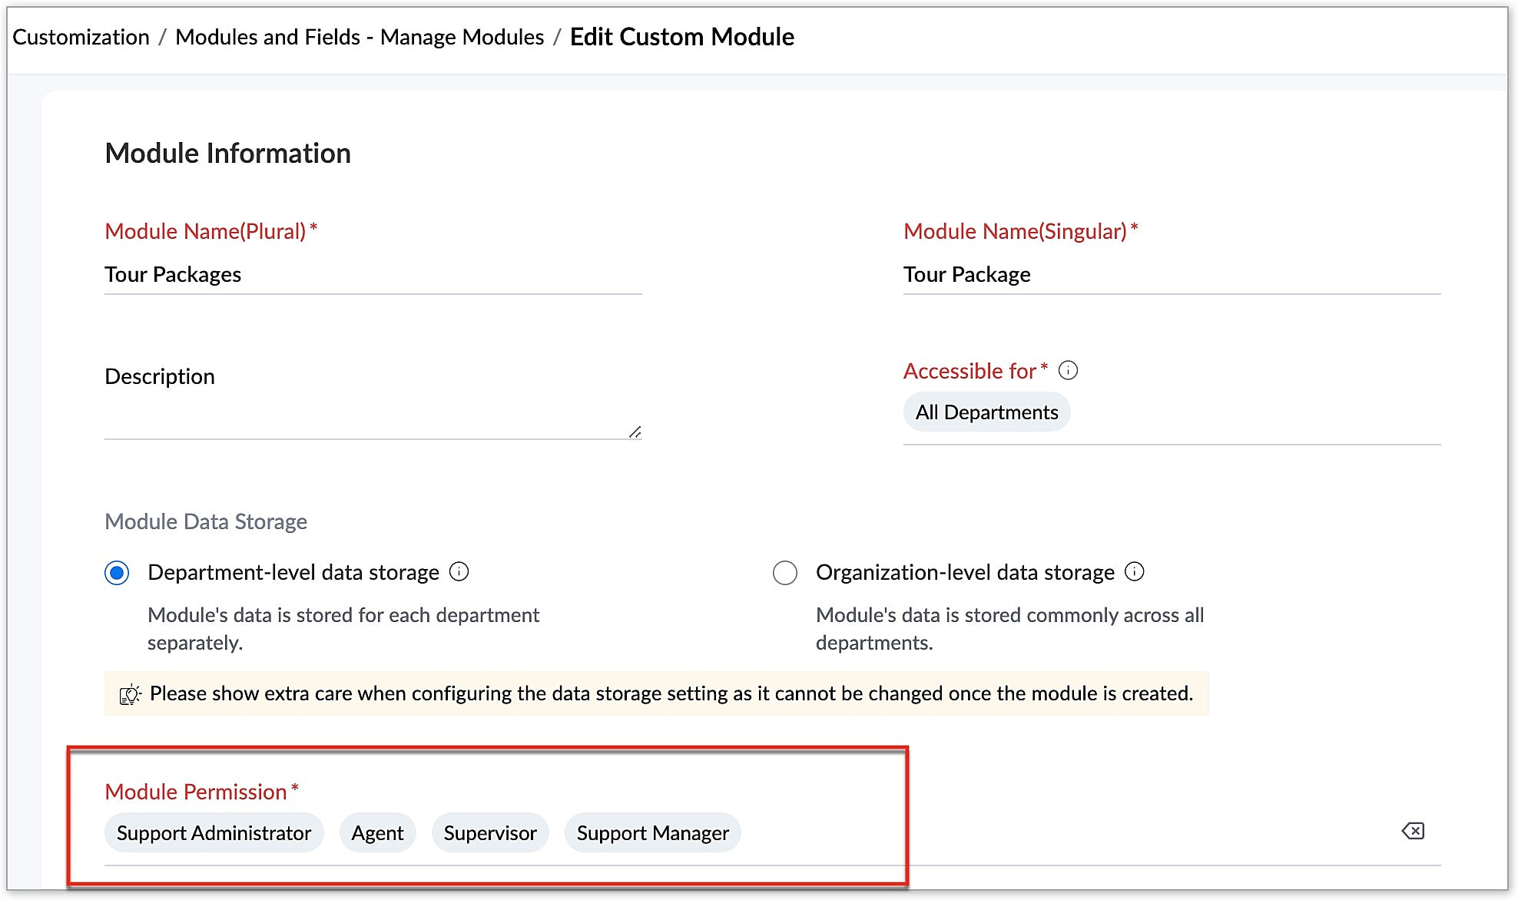The height and width of the screenshot is (900, 1518).
Task: Open Modules and Fields - Manage Modules breadcrumb
Action: (x=360, y=37)
